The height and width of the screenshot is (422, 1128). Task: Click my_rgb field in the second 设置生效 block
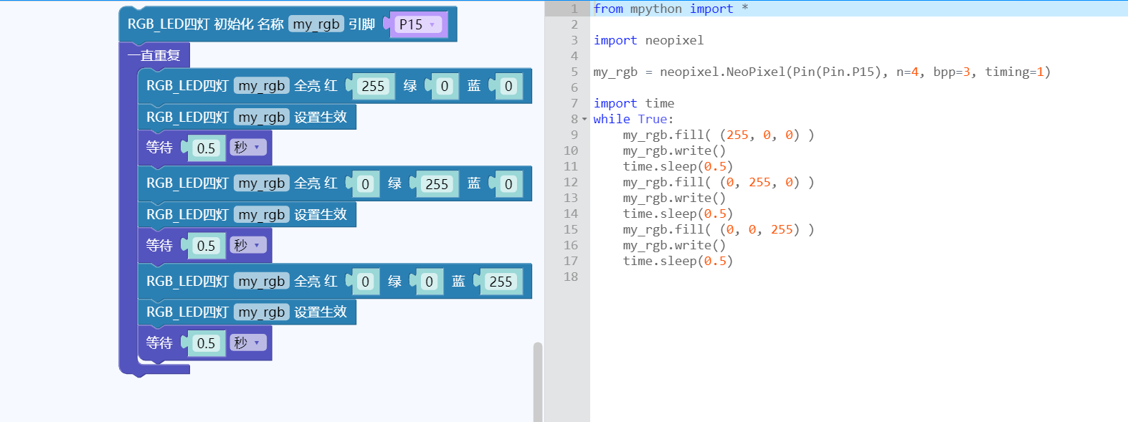[261, 215]
